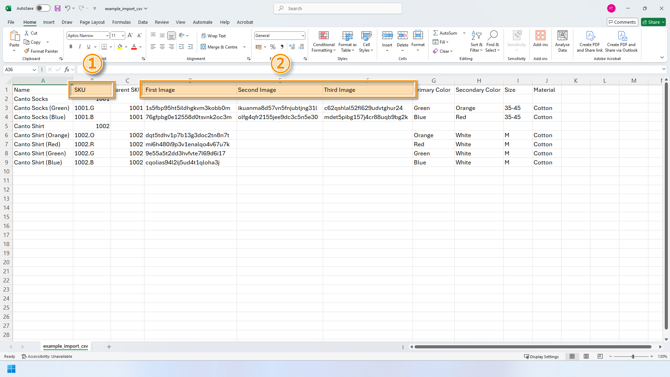Click the percent style icon
The image size is (670, 377).
[273, 47]
